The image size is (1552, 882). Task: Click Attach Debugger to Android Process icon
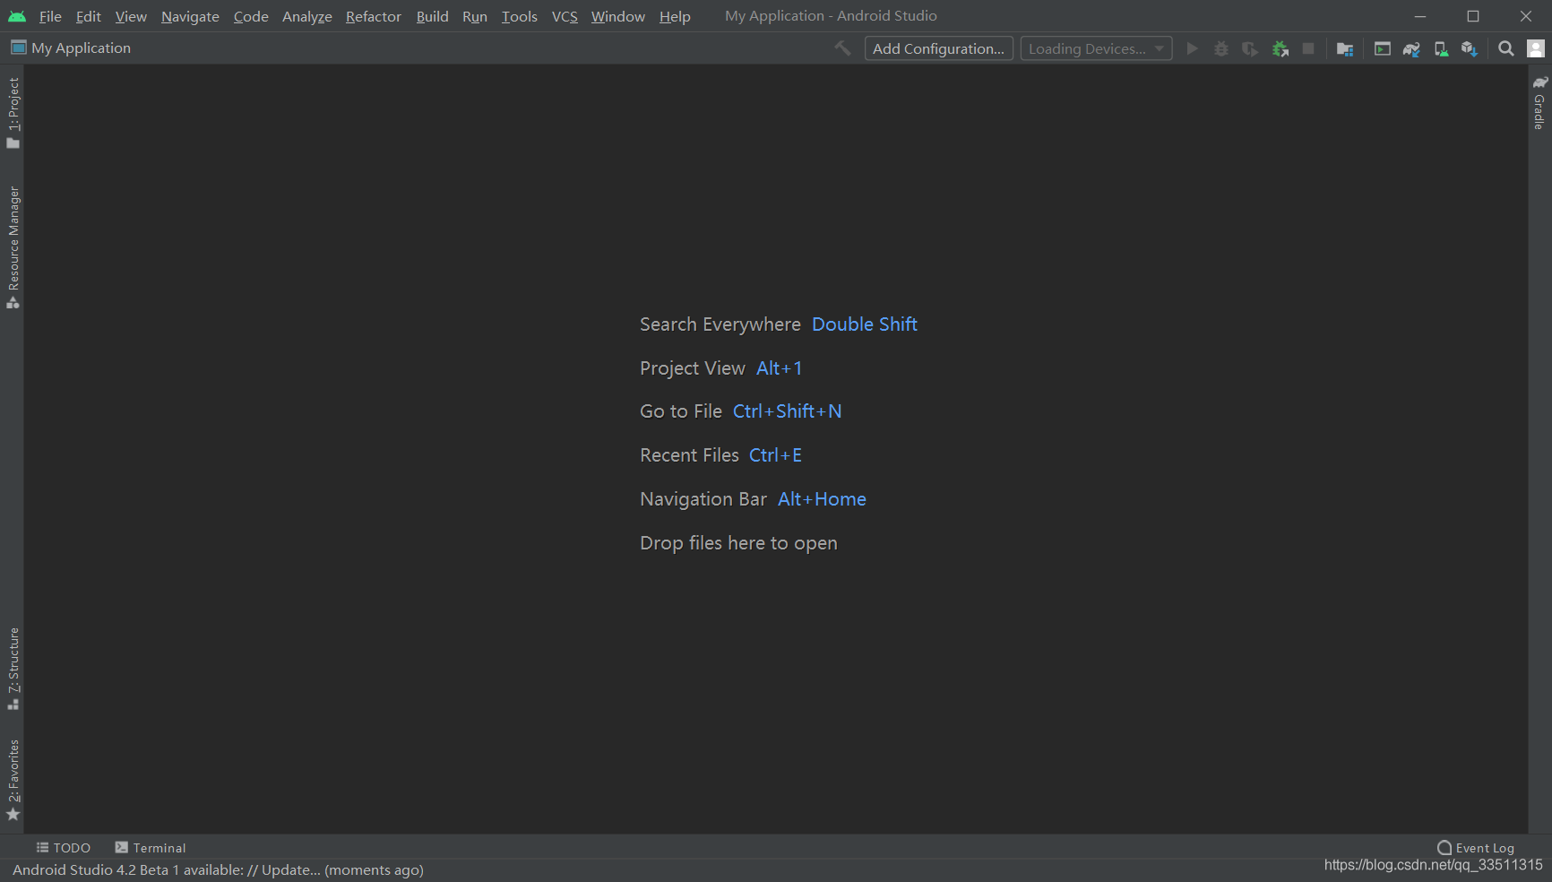point(1280,48)
